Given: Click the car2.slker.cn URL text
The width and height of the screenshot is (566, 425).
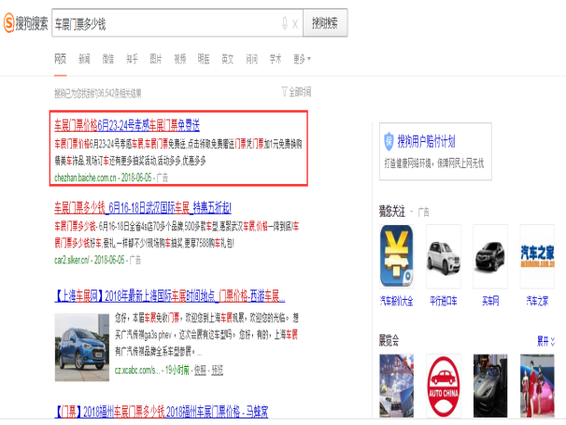Looking at the screenshot, I should click(x=72, y=260).
